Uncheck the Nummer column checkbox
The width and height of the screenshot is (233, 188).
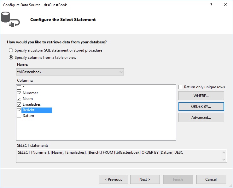pyautogui.click(x=19, y=93)
